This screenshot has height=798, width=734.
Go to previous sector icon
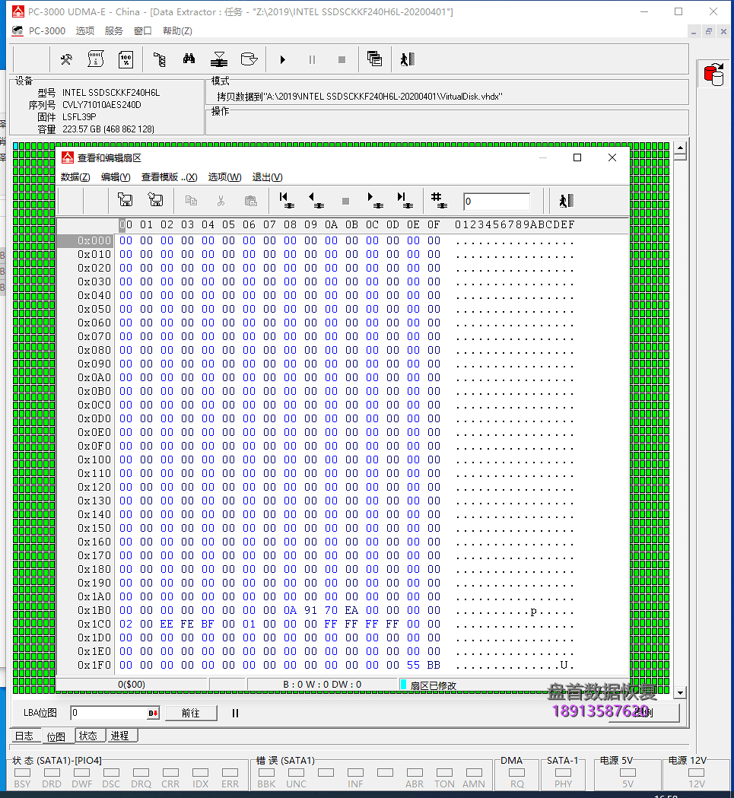pos(316,200)
